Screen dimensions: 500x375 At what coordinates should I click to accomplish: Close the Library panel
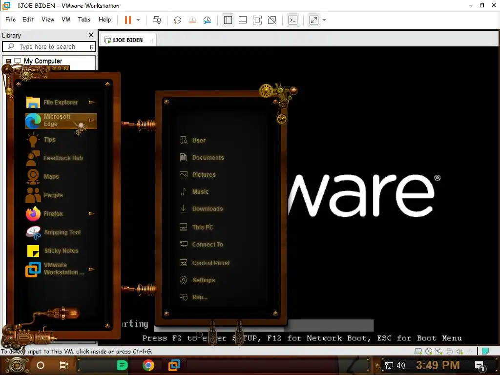(x=91, y=35)
